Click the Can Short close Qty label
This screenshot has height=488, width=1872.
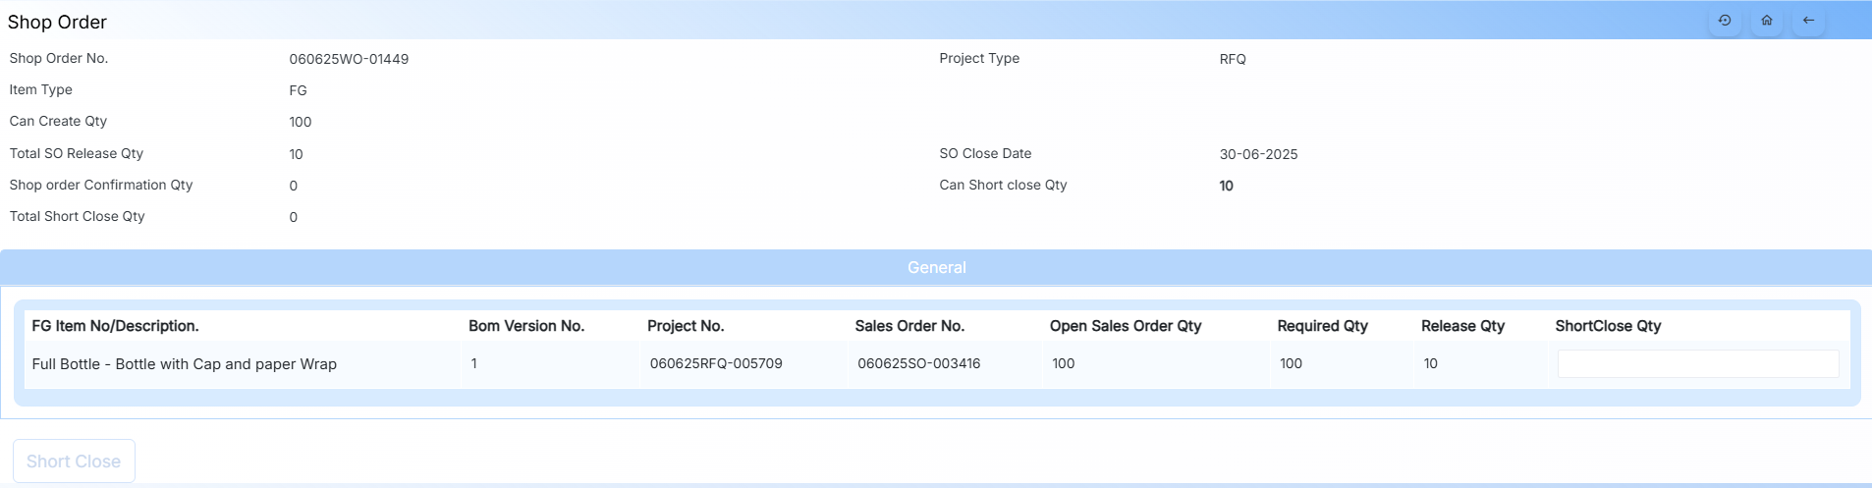(x=1003, y=185)
